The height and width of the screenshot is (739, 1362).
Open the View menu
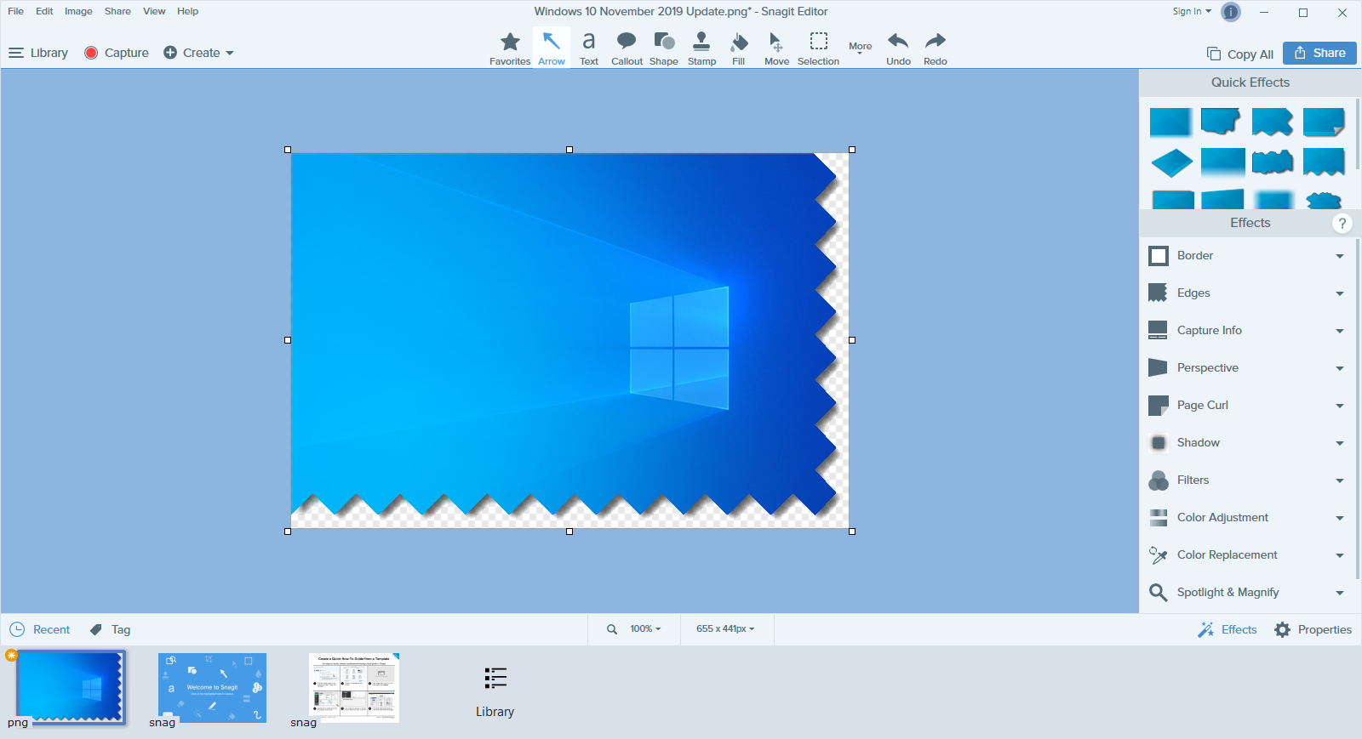(154, 11)
